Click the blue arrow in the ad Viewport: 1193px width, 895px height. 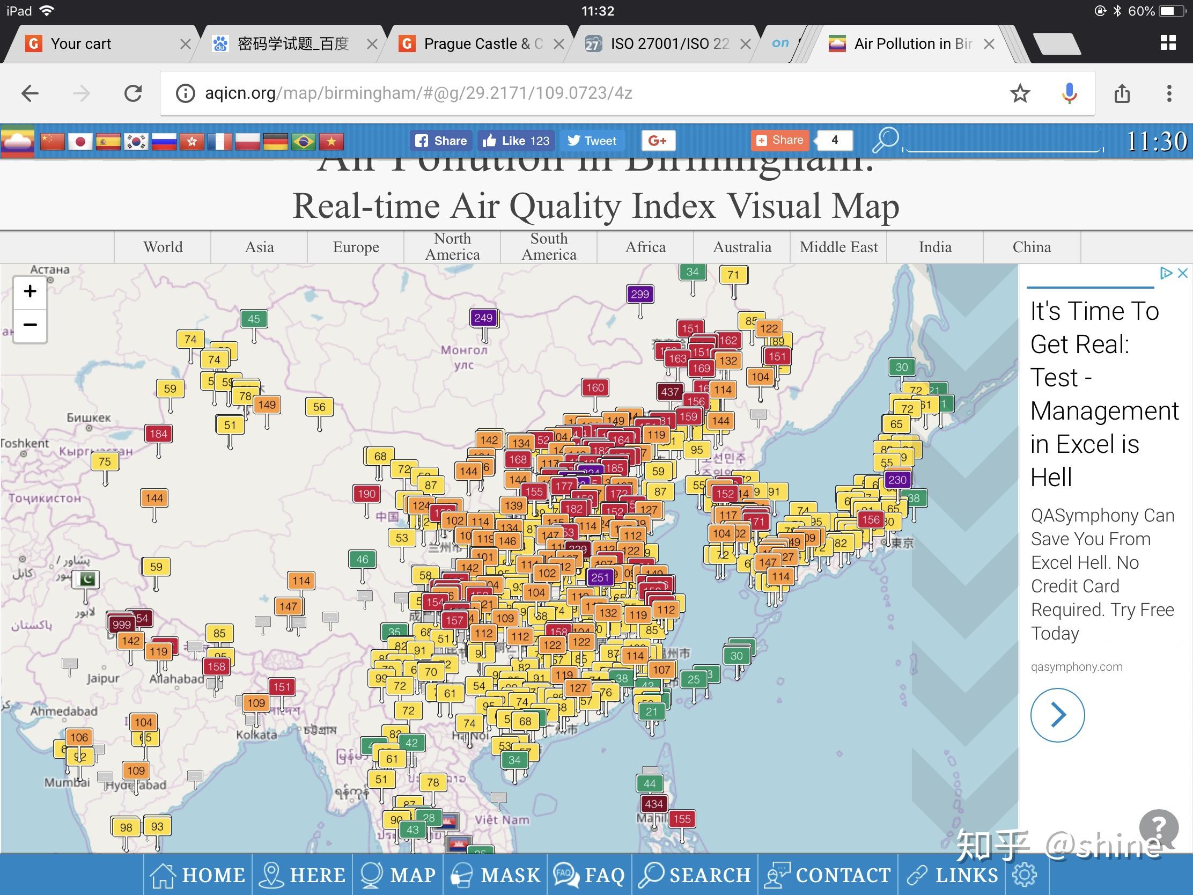coord(1057,715)
